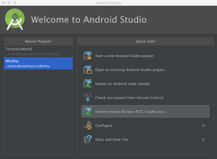
Task: Open Docs and How-Tos label
Action: 112,140
